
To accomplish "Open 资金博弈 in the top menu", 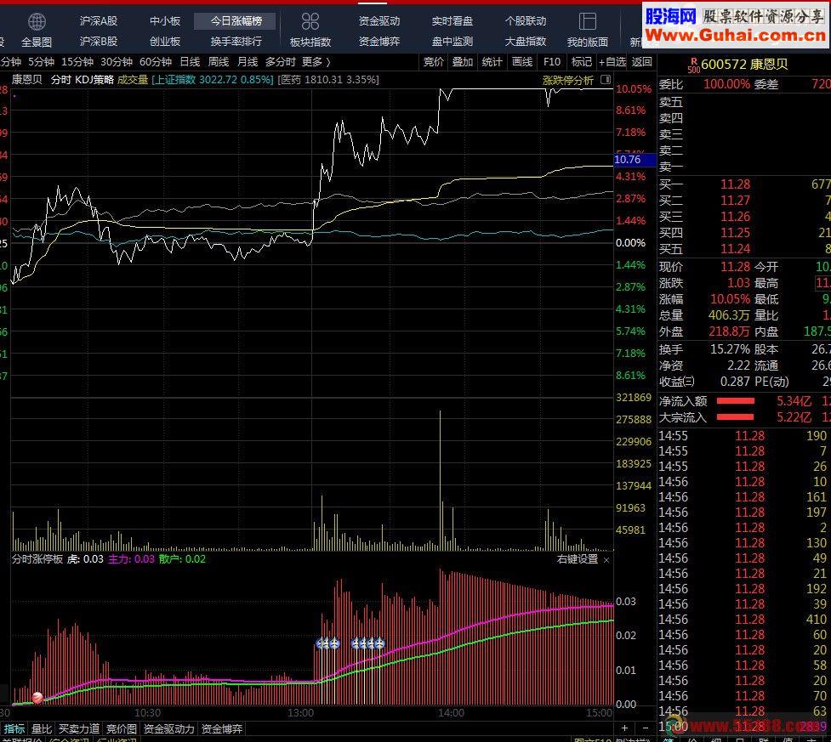I will 379,42.
